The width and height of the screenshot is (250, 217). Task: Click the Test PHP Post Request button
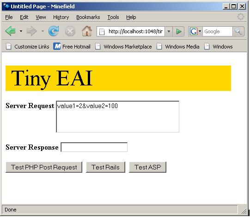(44, 167)
